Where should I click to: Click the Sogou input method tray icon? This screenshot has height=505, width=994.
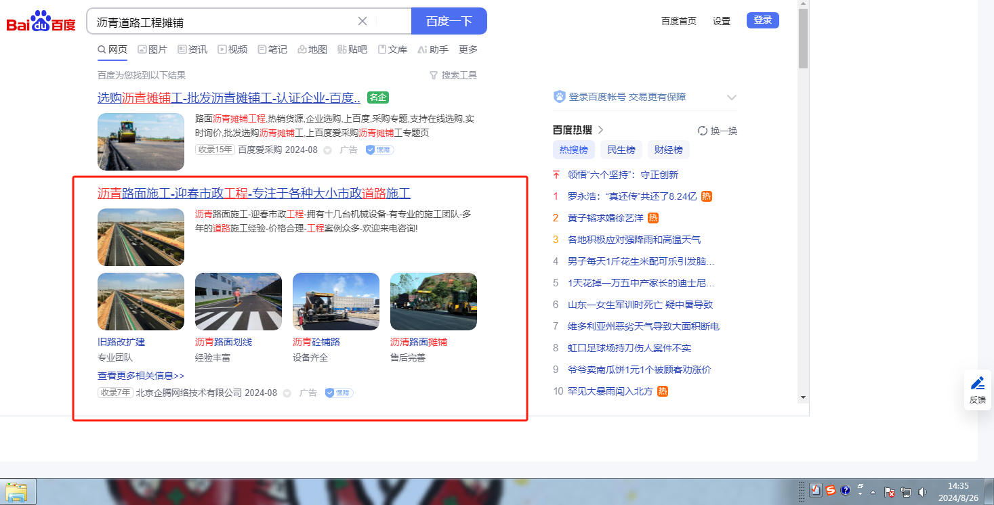(x=830, y=491)
